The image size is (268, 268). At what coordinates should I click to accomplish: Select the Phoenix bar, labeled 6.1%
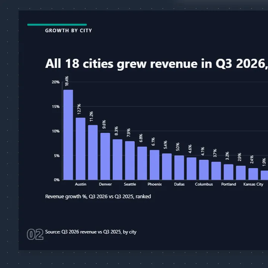pyautogui.click(x=154, y=165)
